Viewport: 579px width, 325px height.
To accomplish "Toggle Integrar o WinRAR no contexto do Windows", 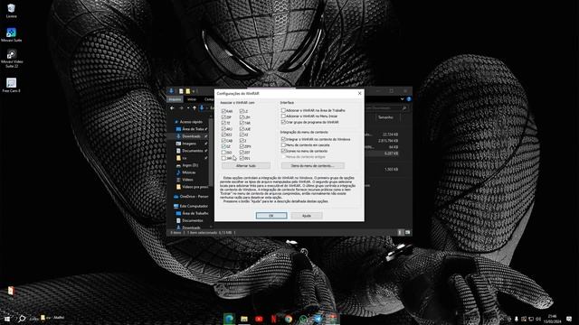I will point(283,139).
